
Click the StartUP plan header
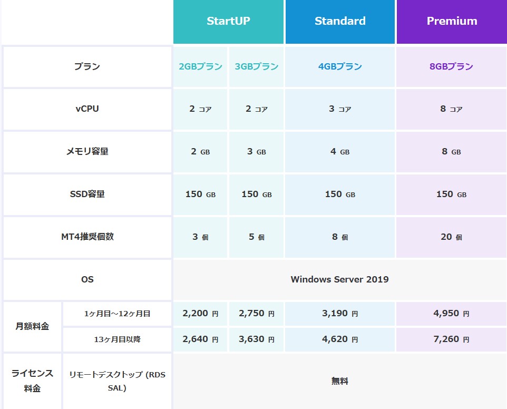click(x=228, y=22)
